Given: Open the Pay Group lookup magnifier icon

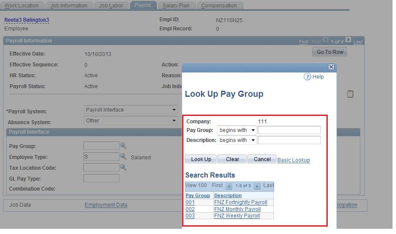Looking at the screenshot, I should pyautogui.click(x=123, y=146).
